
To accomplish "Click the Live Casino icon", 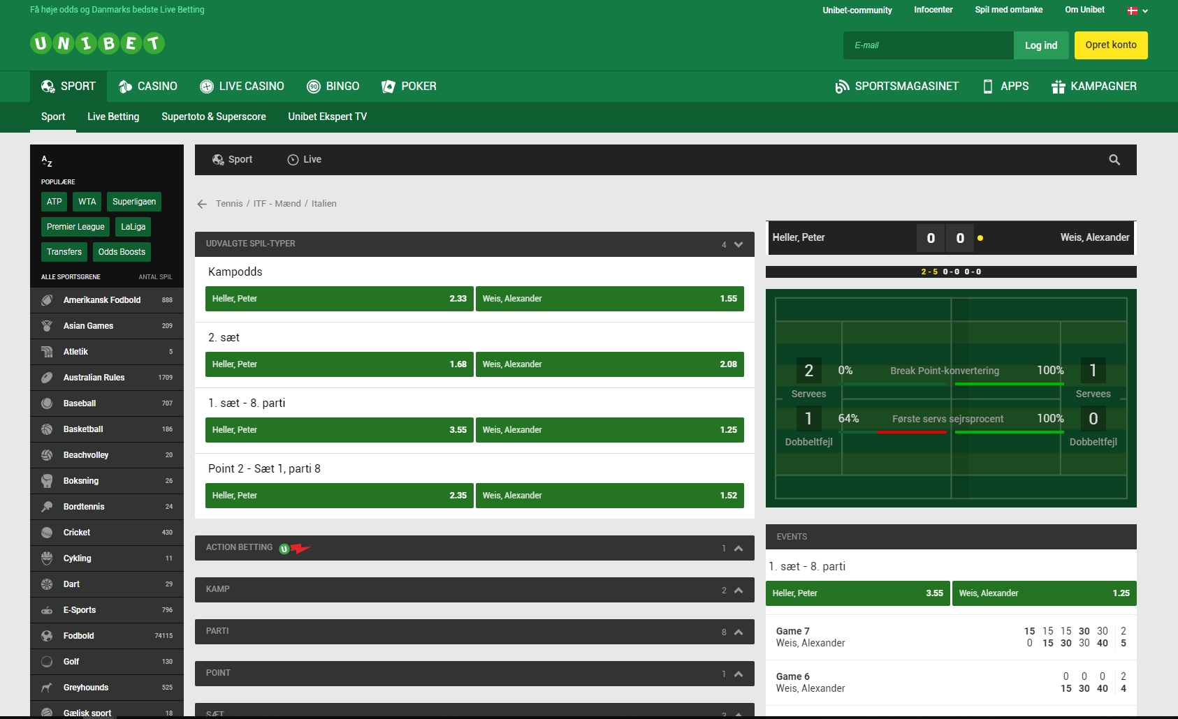I will coord(205,86).
